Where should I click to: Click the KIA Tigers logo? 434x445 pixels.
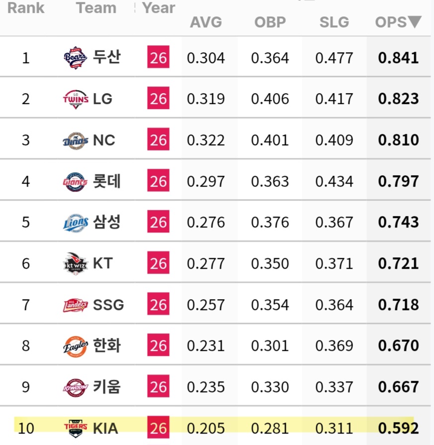click(x=76, y=428)
